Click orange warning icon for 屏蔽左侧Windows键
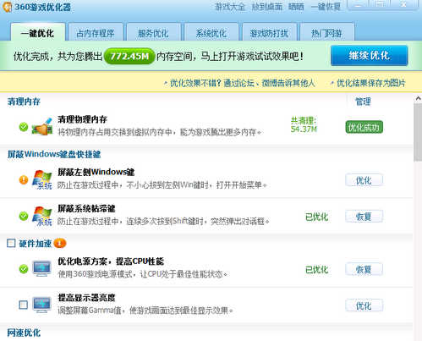The height and width of the screenshot is (341, 422). [24, 179]
